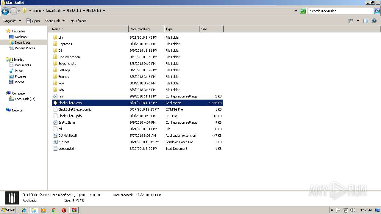Select the BlackBullet2.pdb file
381x214 pixels.
click(137, 116)
